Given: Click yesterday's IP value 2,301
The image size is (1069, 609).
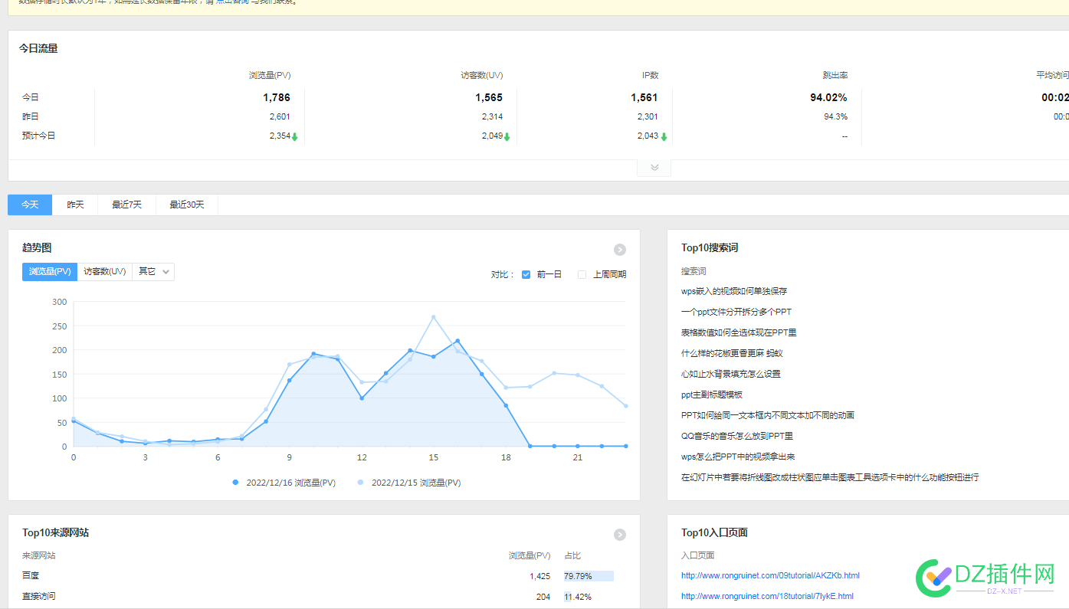Looking at the screenshot, I should click(x=648, y=116).
